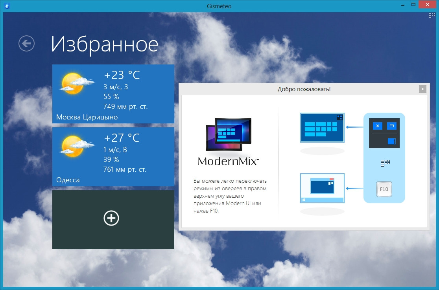
Task: Click the ModernMix title text
Action: 228,161
